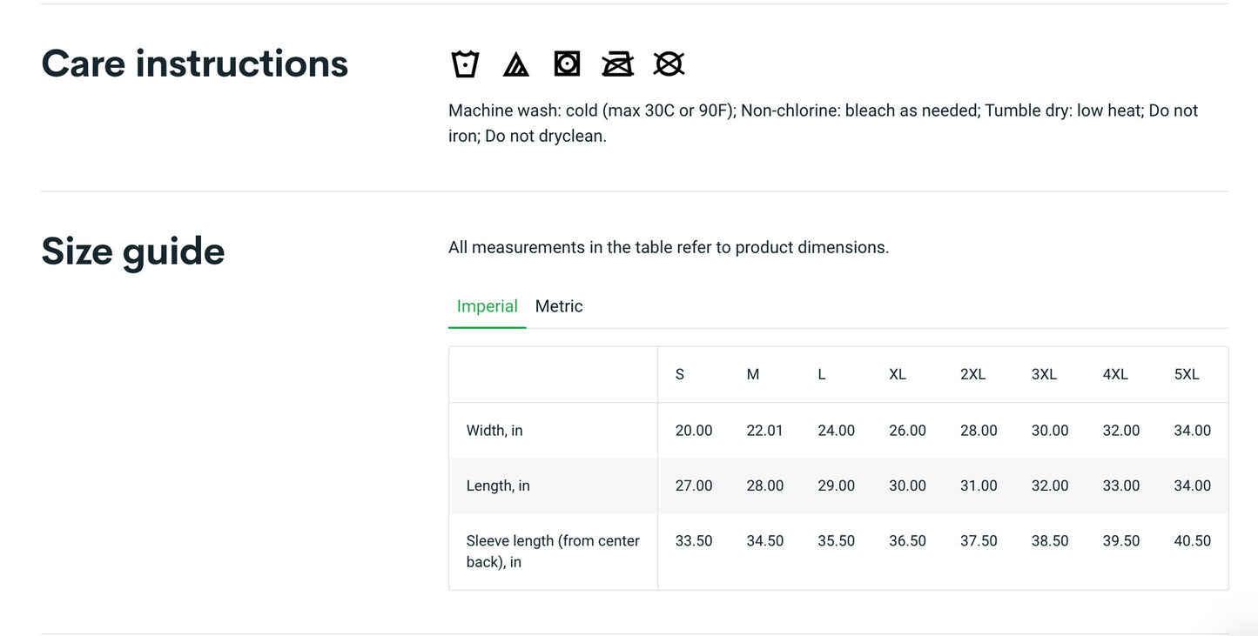Click the do not iron icon

(x=617, y=64)
